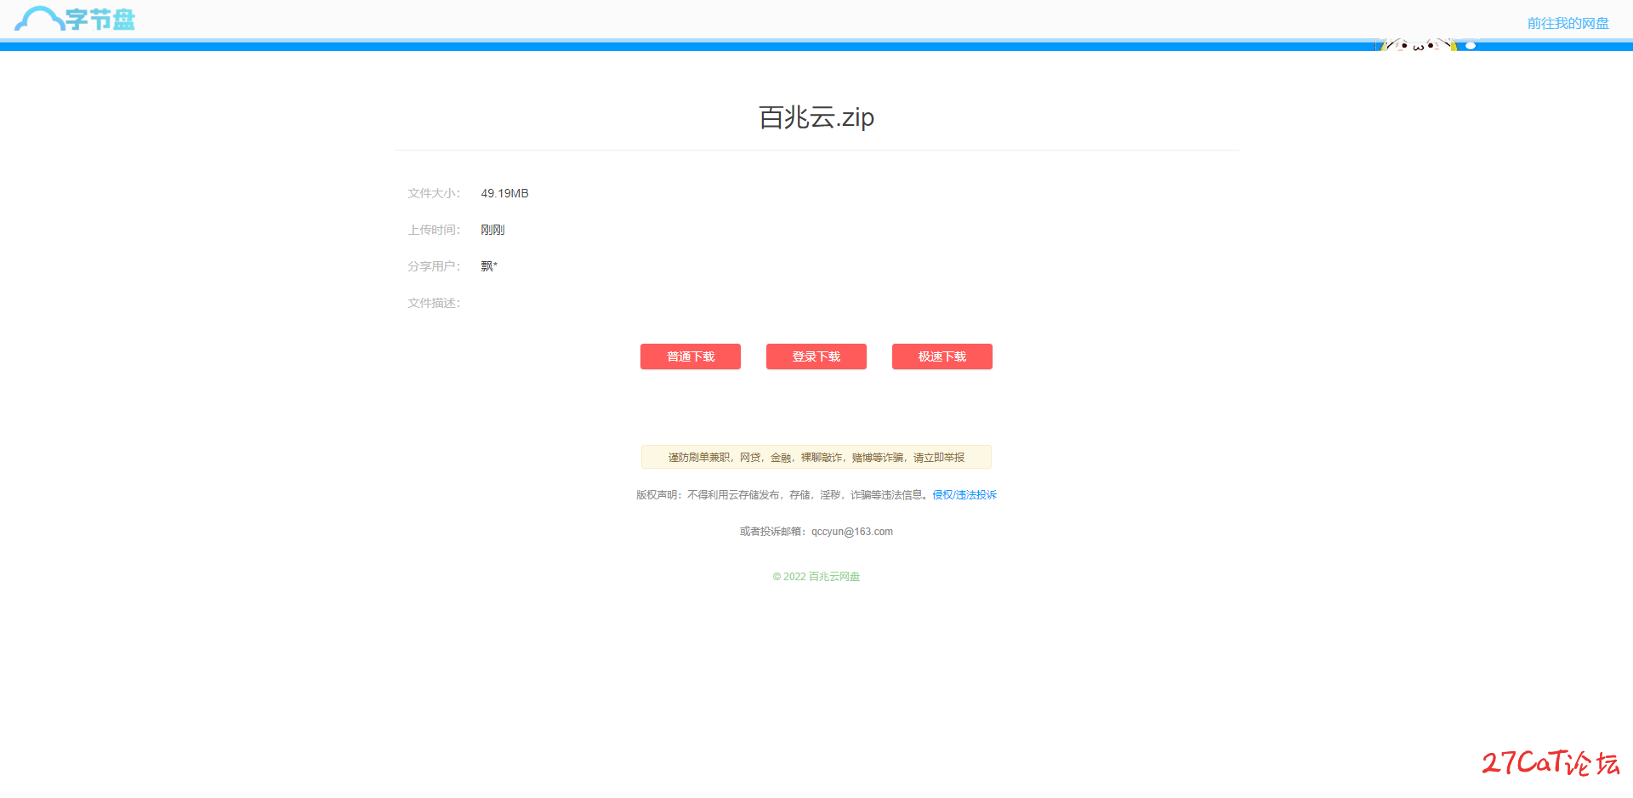Click the 上传时间 label

(x=434, y=230)
